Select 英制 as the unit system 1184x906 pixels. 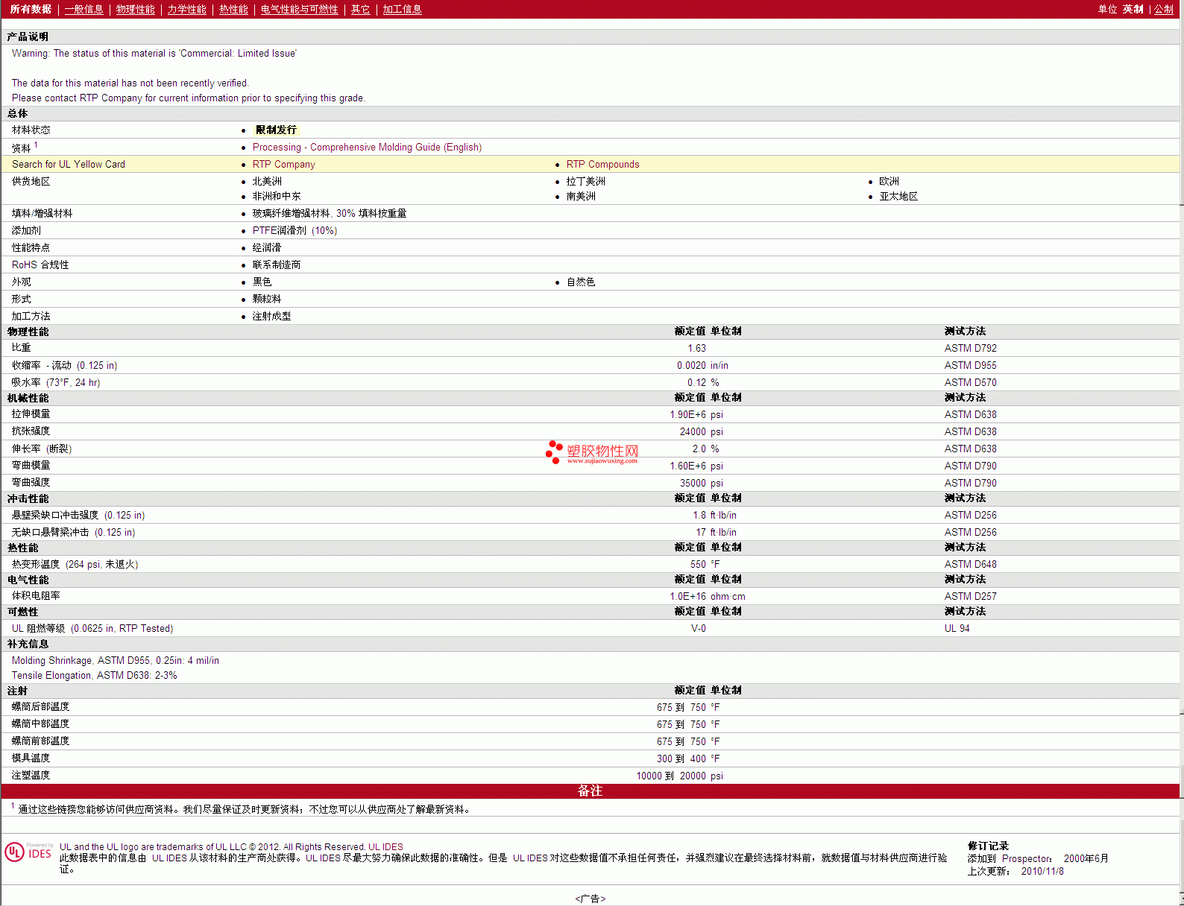click(x=1133, y=10)
